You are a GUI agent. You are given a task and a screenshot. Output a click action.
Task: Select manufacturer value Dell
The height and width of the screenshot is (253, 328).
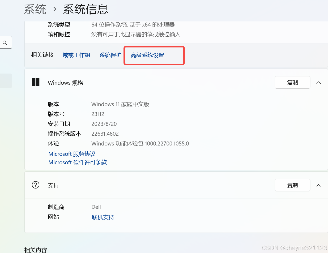[x=96, y=207]
